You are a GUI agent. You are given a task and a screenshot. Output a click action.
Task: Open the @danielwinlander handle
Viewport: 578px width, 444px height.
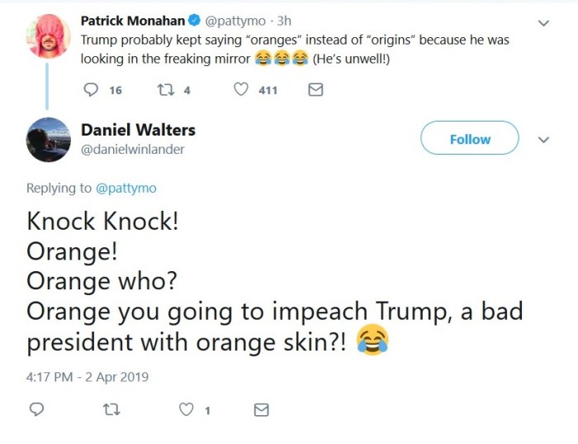[132, 149]
